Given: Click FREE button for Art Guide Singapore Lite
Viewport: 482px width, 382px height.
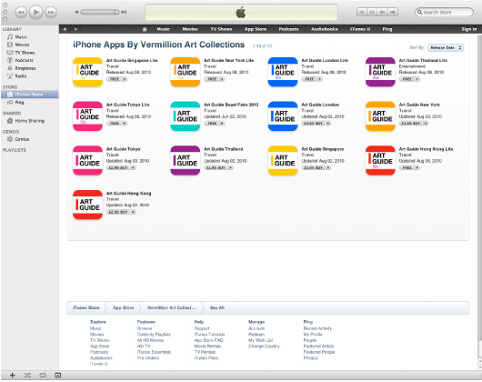Looking at the screenshot, I should click(114, 79).
